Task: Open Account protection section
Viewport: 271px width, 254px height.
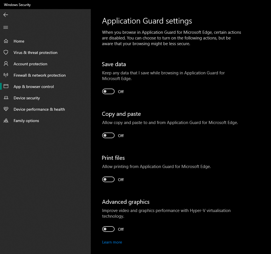Action: pos(30,64)
